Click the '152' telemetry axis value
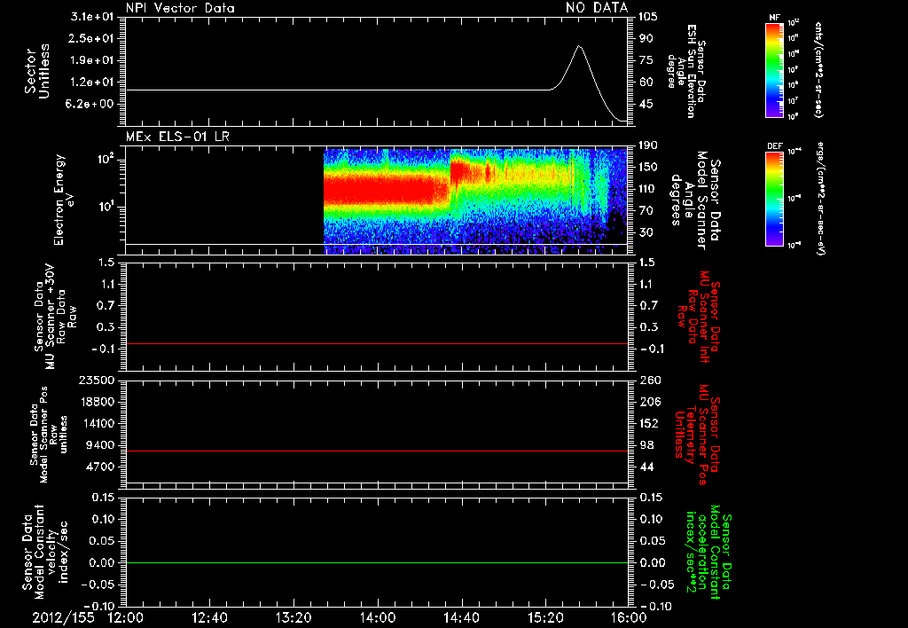This screenshot has height=628, width=908. point(648,423)
